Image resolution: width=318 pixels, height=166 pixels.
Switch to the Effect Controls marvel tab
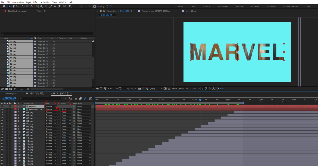click(17, 11)
